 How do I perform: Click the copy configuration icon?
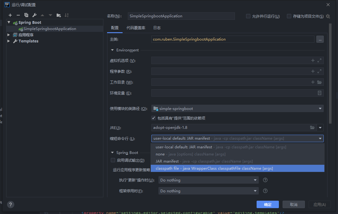click(x=26, y=15)
